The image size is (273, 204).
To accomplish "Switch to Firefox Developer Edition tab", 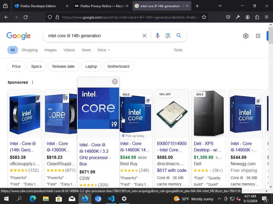I will coord(42,6).
